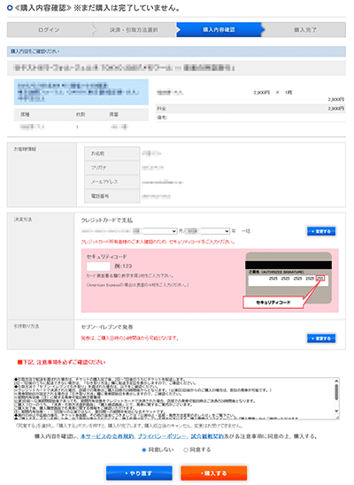The height and width of the screenshot is (485, 354).
Task: Click 変更する button for payment method
Action: tap(321, 231)
